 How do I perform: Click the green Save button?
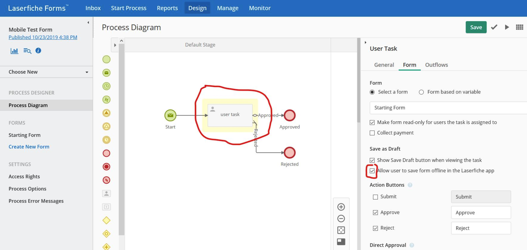[x=476, y=27]
